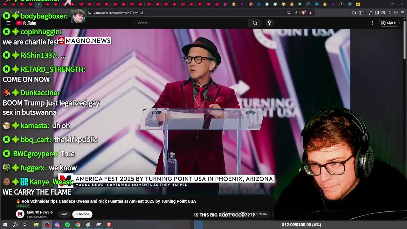Viewport: 407px width, 229px height.
Task: Open the YouTube hamburger guide menu
Action: [x=9, y=23]
